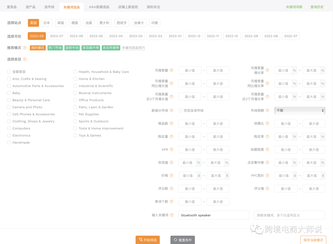Select the 2023-07 month option

tap(56, 36)
